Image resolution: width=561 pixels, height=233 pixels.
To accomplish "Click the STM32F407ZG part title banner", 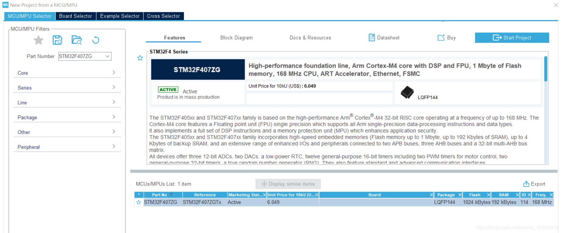I will point(198,70).
